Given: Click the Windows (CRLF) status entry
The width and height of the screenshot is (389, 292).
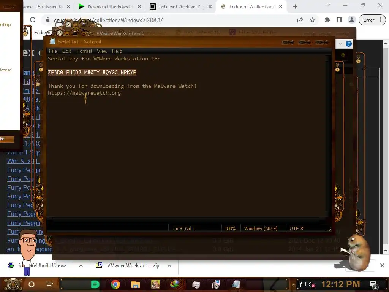Looking at the screenshot, I should (x=261, y=229).
